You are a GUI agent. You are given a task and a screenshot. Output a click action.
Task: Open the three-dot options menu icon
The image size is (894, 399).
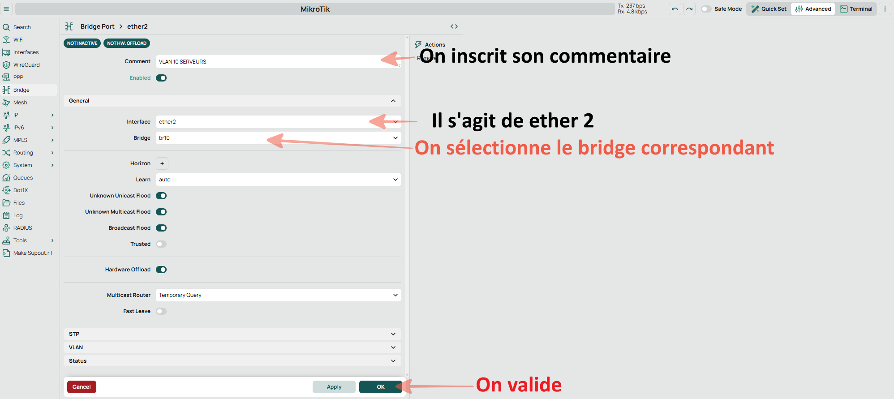tap(885, 9)
